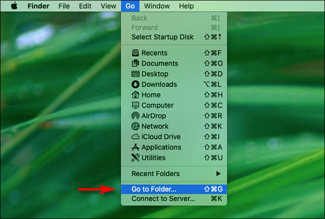Select the Documents label
Viewport: 325px width, 219px height.
point(160,63)
